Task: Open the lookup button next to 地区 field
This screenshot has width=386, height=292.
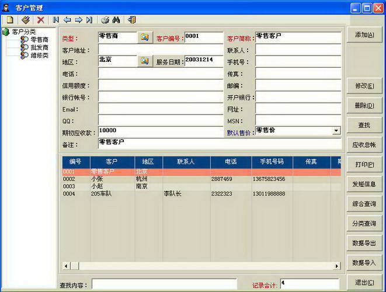Action: 144,61
